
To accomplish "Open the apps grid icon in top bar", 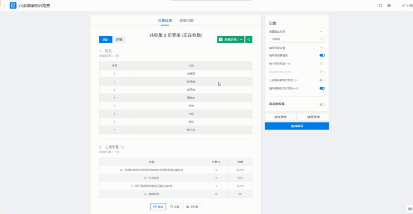I will [x=380, y=6].
